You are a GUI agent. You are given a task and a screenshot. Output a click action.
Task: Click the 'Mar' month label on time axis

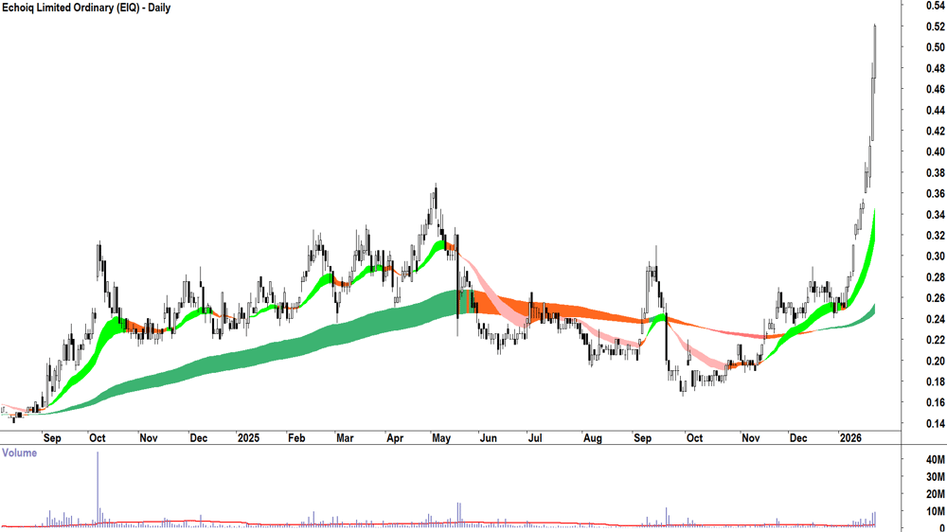[x=345, y=438]
